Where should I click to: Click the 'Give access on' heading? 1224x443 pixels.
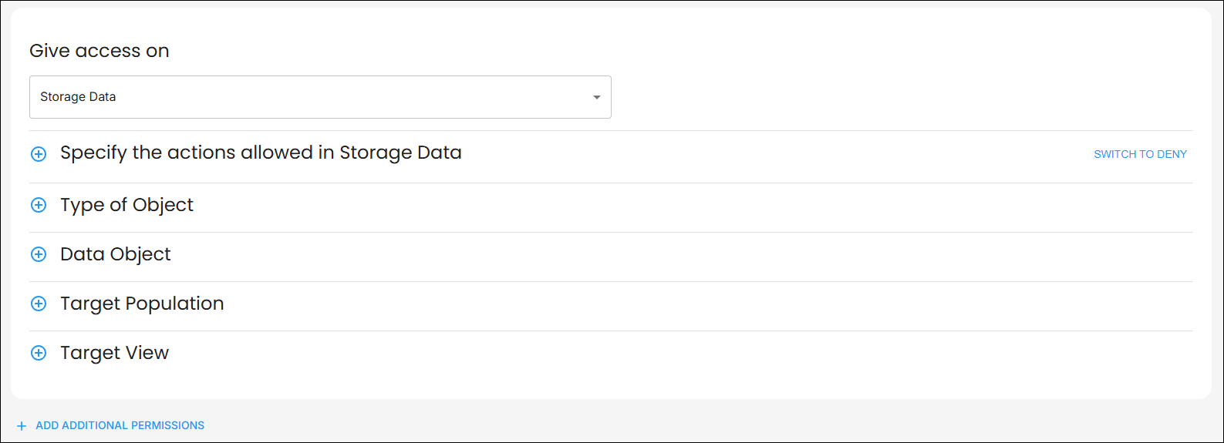99,51
